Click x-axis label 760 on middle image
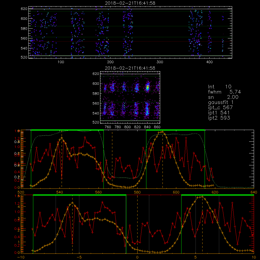Image resolution: width=260 pixels, height=260 pixels. tap(108, 127)
